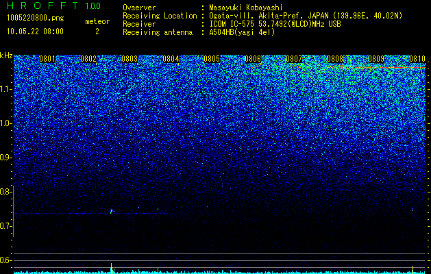This screenshot has width=431, height=274.
Task: Click the 0.8 frequency axis label
Action: coord(6,192)
